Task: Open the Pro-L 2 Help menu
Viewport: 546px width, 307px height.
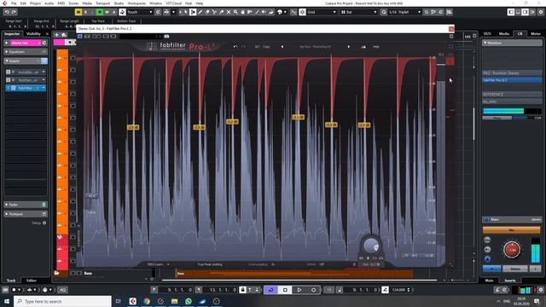Action: (376, 47)
